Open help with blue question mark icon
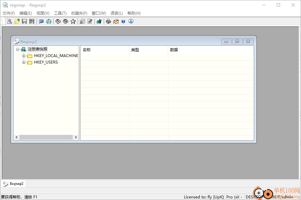Screen dimensions: 301x200 pos(123,21)
